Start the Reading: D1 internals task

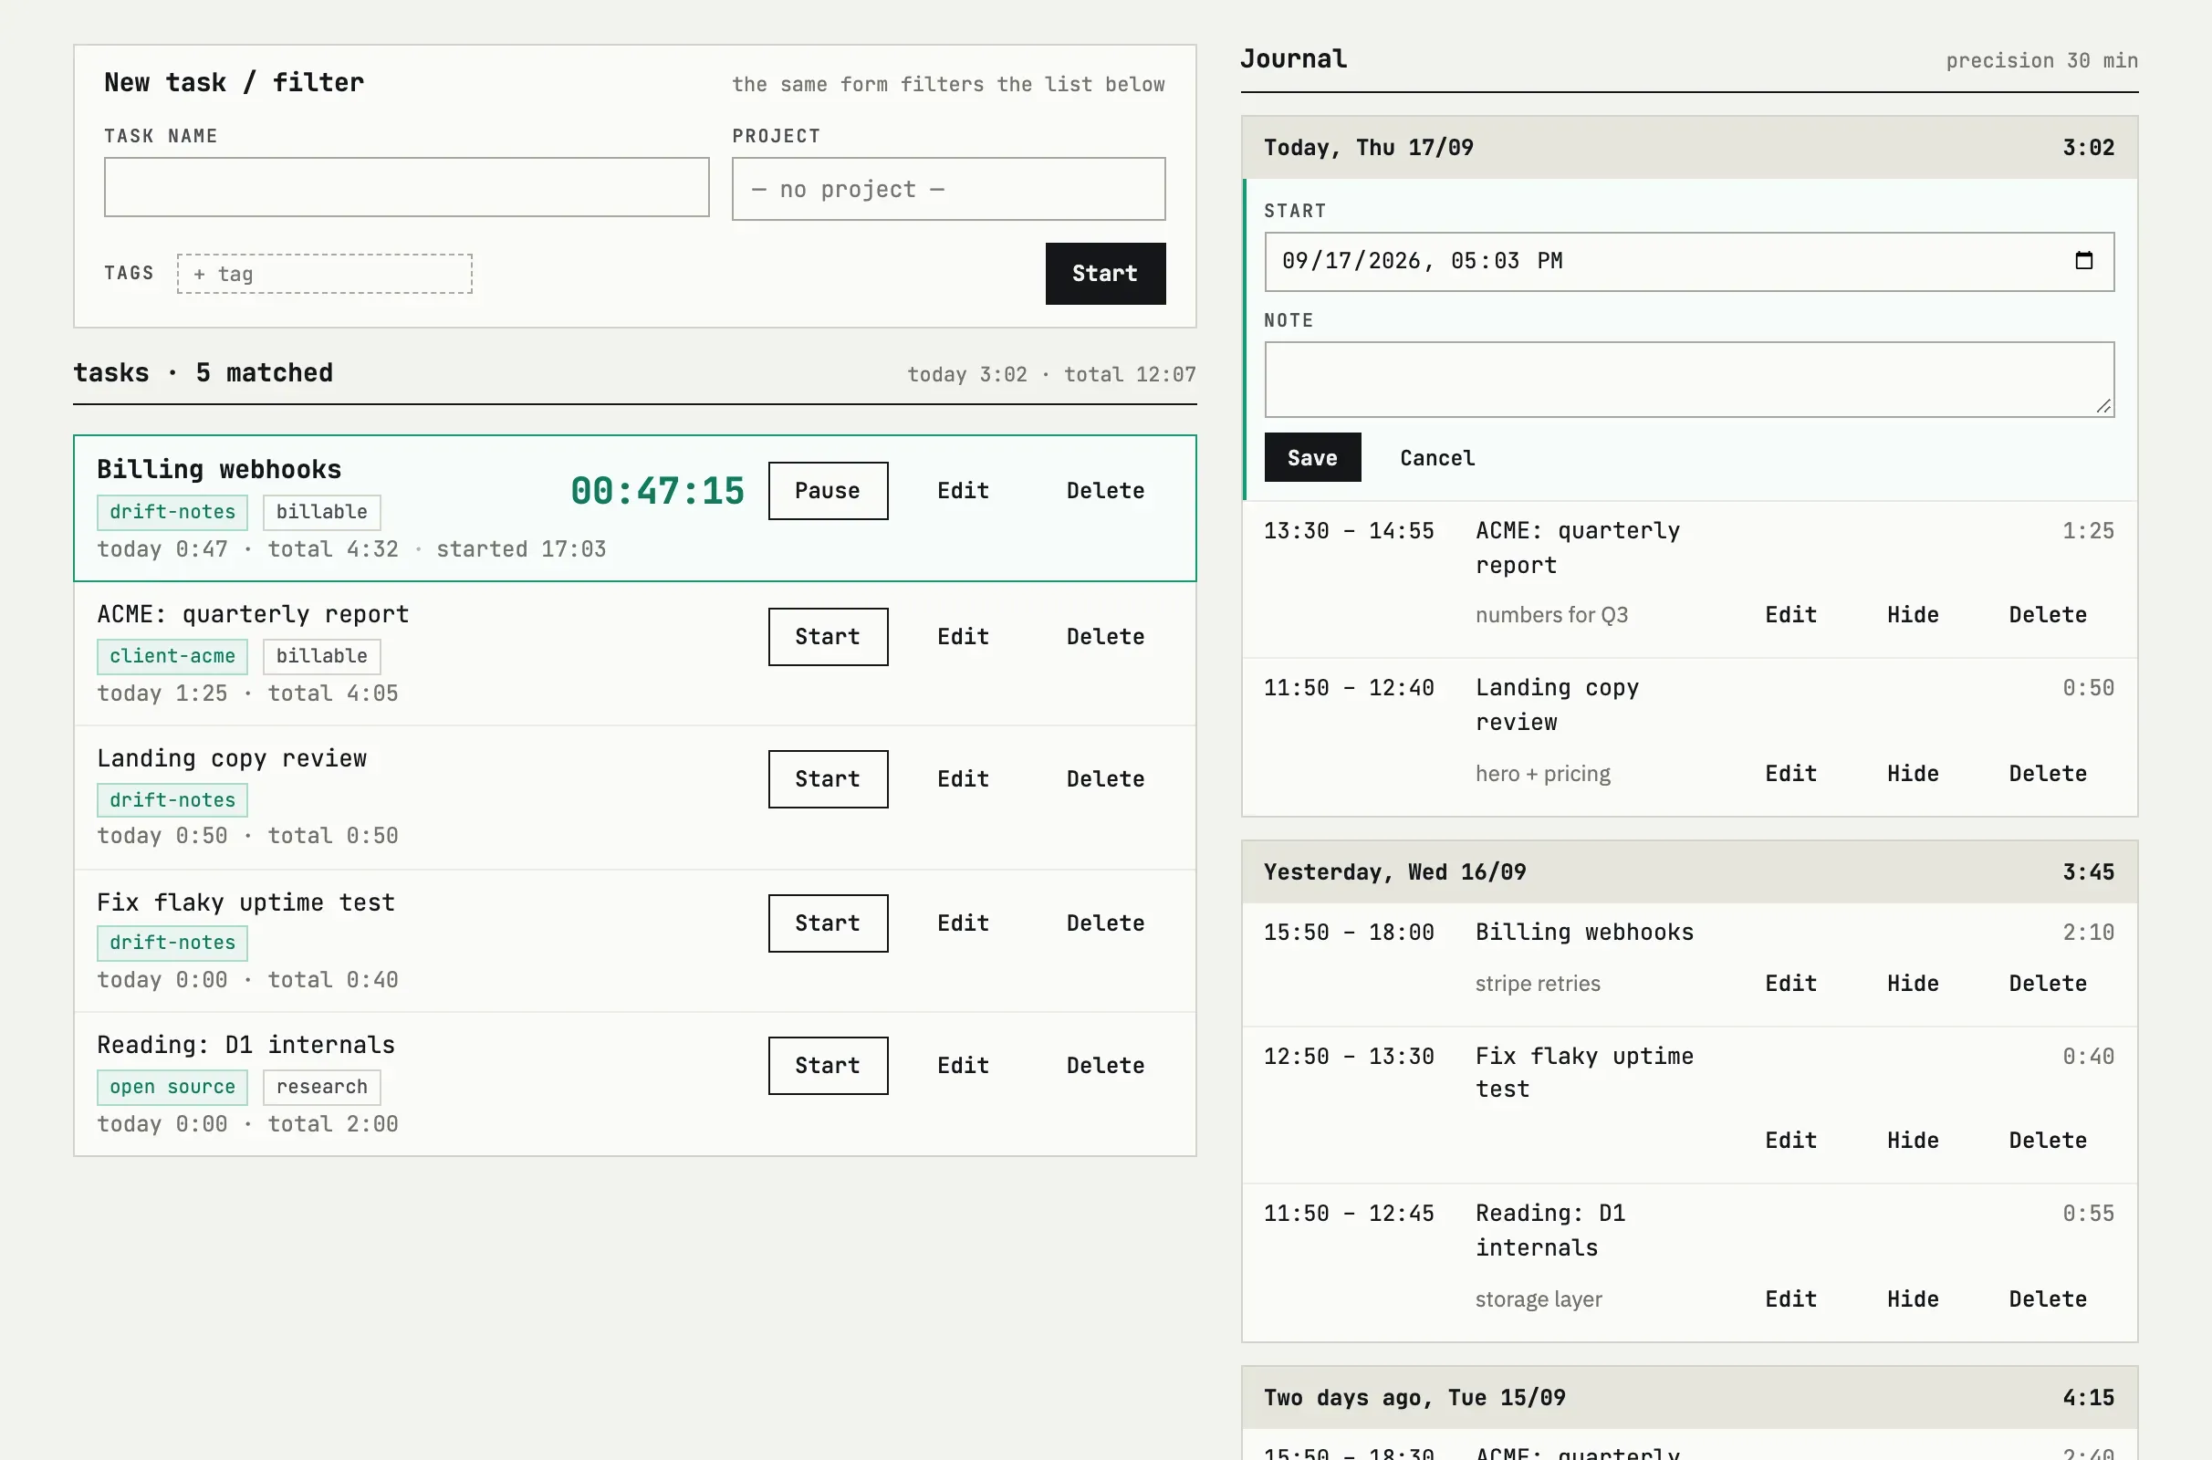coord(827,1066)
